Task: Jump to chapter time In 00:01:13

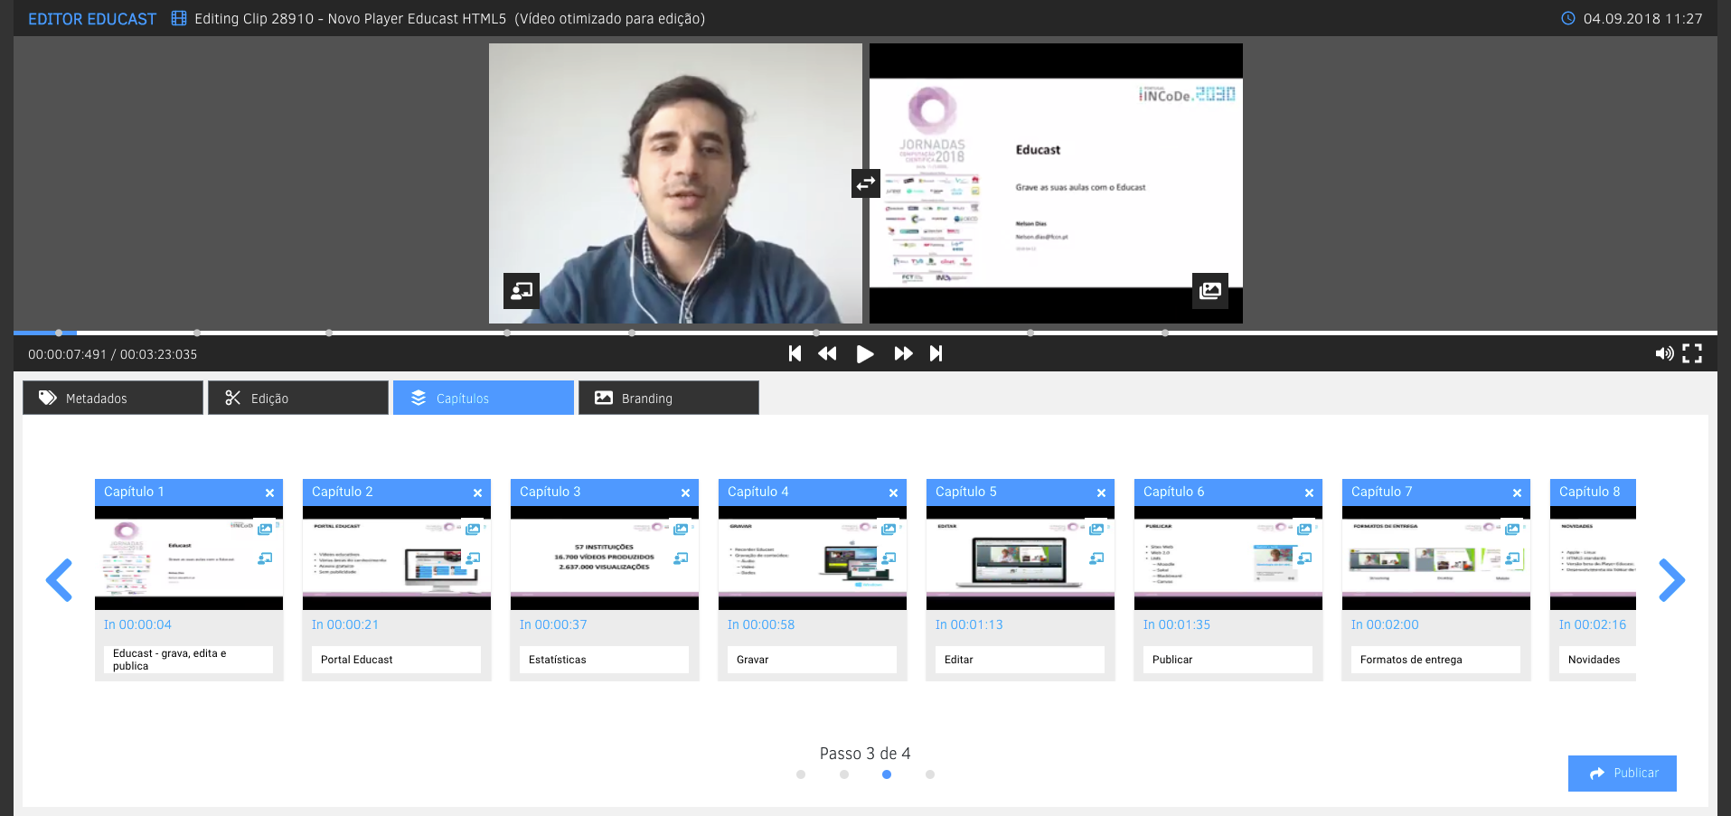Action: [x=969, y=624]
